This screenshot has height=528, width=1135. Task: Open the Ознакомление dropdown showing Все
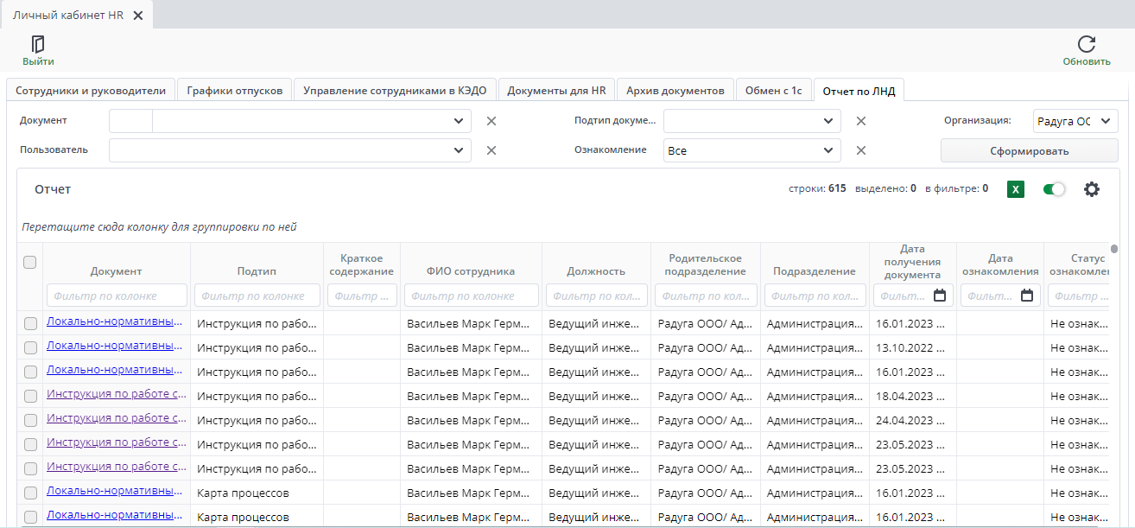point(751,150)
